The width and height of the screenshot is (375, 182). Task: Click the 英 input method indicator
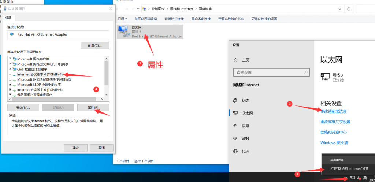point(365,178)
